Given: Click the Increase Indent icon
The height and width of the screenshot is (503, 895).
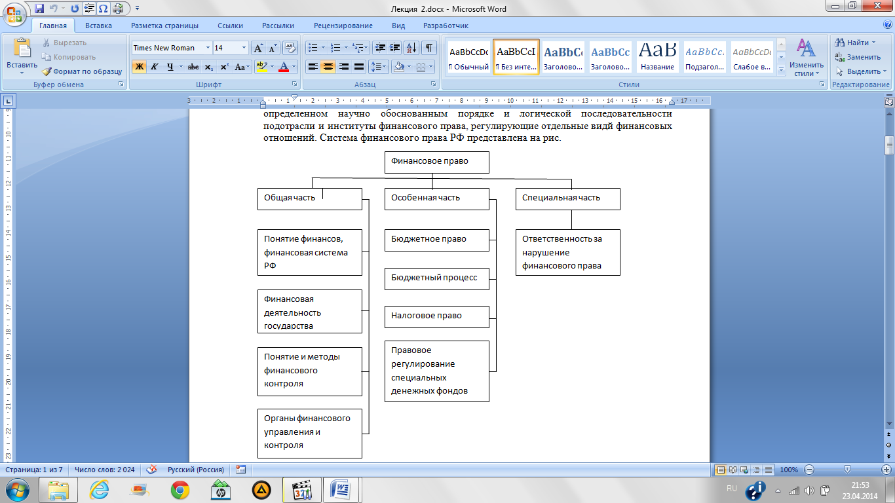Looking at the screenshot, I should point(394,48).
